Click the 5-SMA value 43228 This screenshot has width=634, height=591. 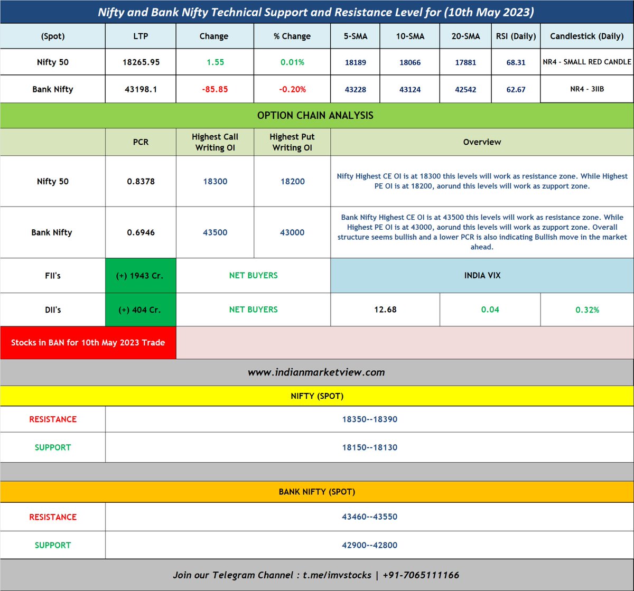356,89
